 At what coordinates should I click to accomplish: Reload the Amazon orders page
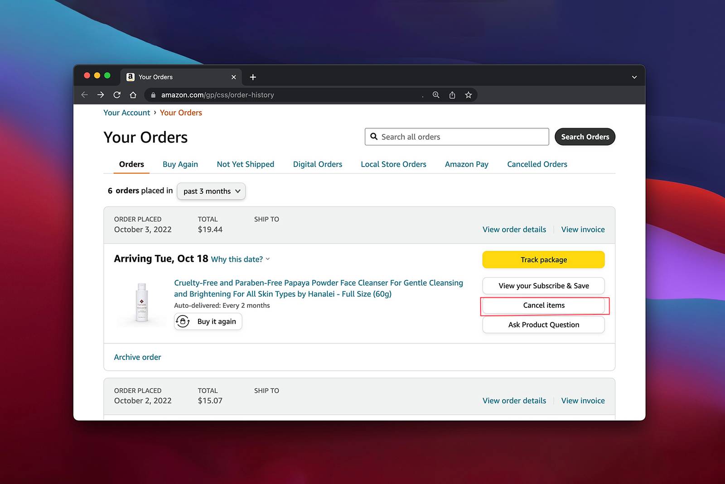pyautogui.click(x=117, y=95)
